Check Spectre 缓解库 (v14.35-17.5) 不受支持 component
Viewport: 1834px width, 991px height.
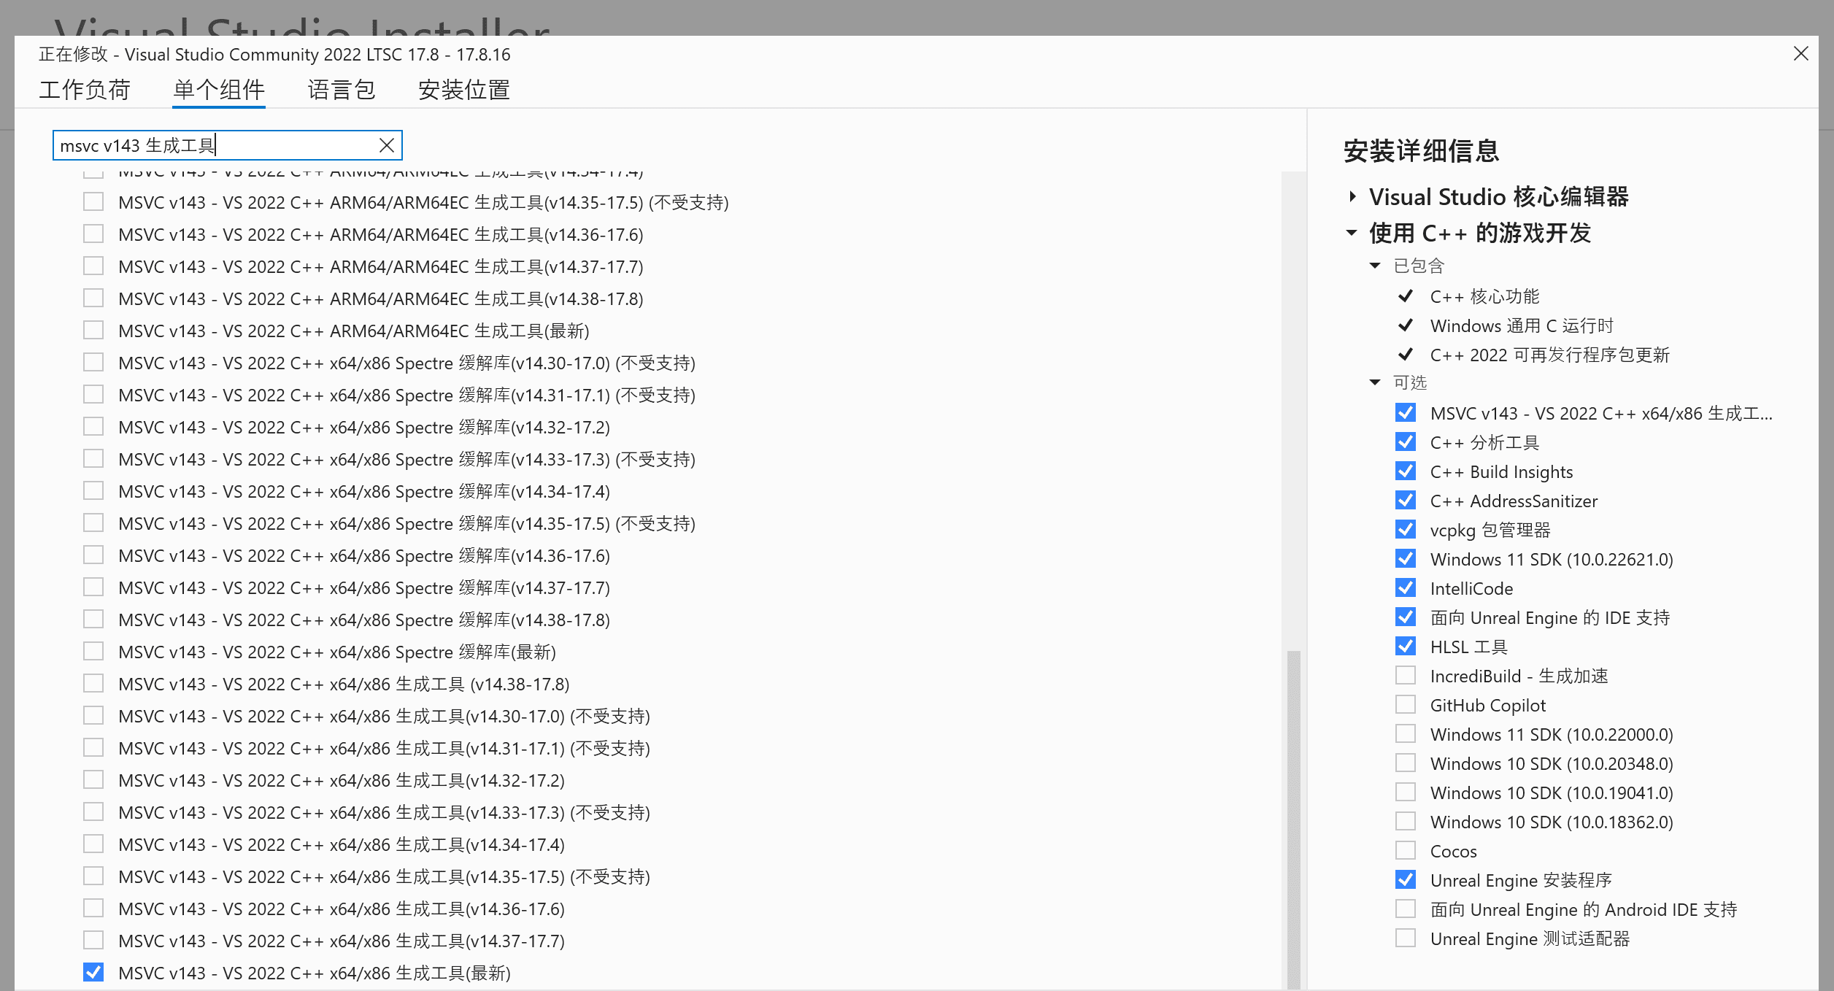(93, 523)
